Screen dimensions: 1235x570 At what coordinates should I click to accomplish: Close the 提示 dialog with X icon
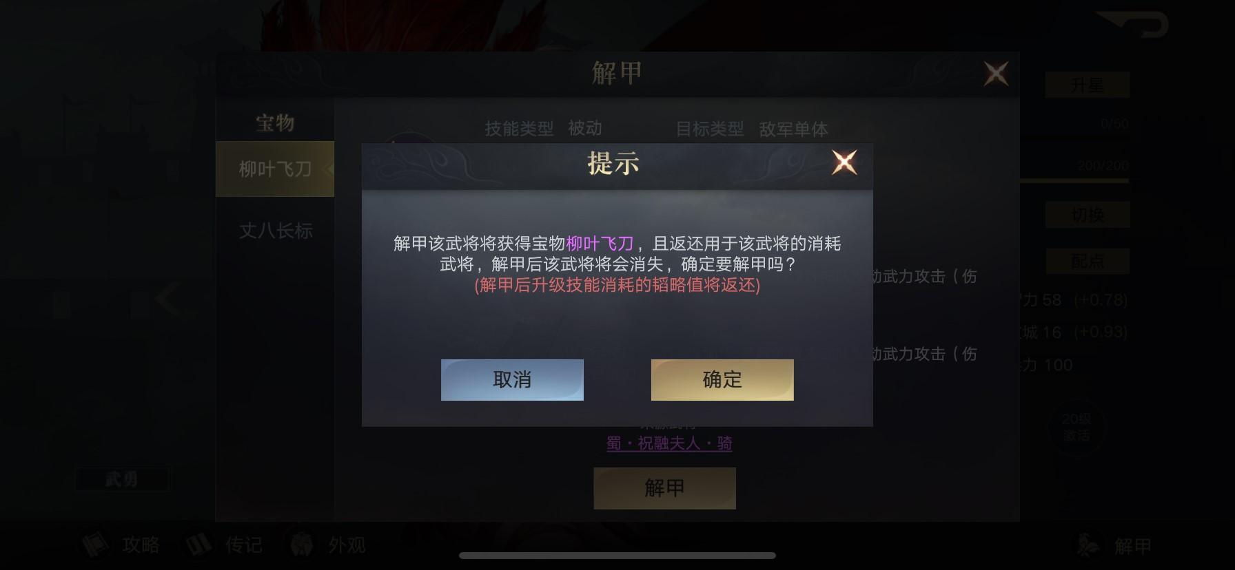[x=844, y=163]
